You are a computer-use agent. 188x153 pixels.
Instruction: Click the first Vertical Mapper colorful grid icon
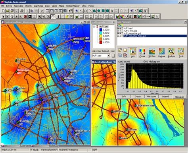click(117, 17)
